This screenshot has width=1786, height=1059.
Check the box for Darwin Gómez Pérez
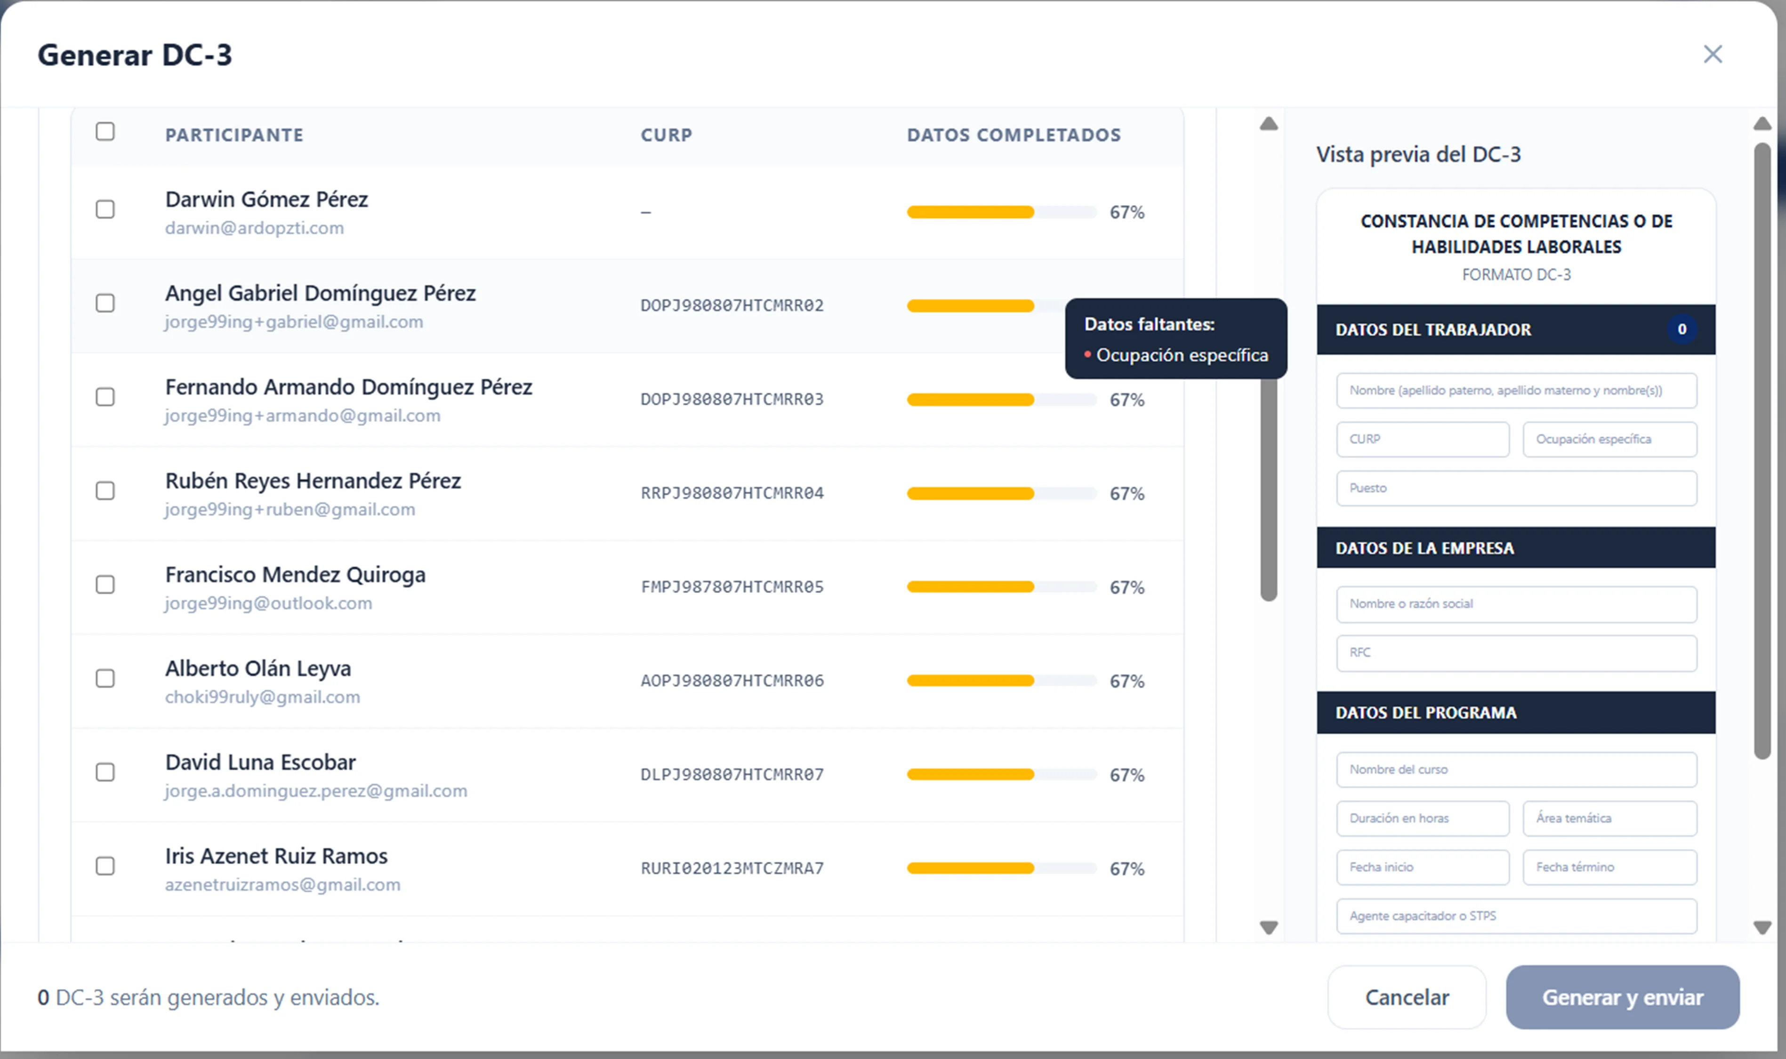click(x=105, y=209)
